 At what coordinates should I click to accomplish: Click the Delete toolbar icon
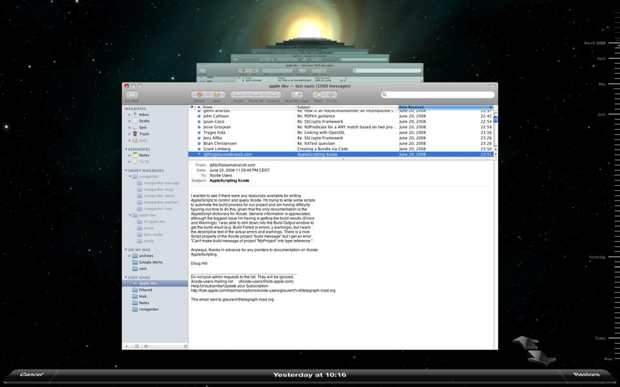pyautogui.click(x=200, y=94)
